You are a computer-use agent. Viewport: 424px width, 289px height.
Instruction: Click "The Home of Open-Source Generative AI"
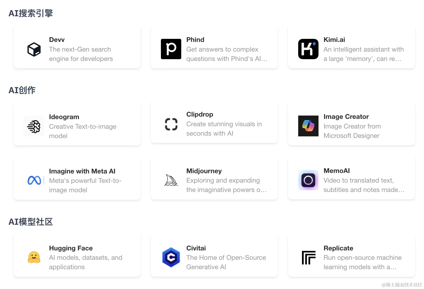(x=226, y=262)
